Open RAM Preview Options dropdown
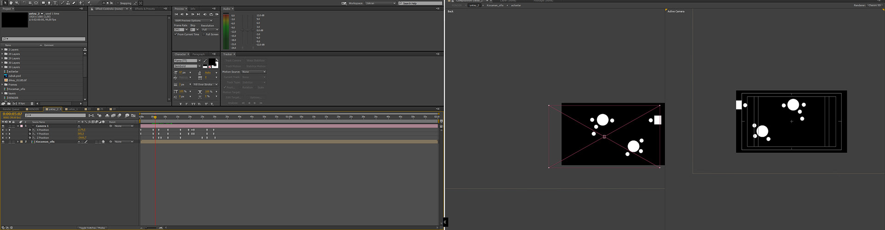 tap(194, 21)
